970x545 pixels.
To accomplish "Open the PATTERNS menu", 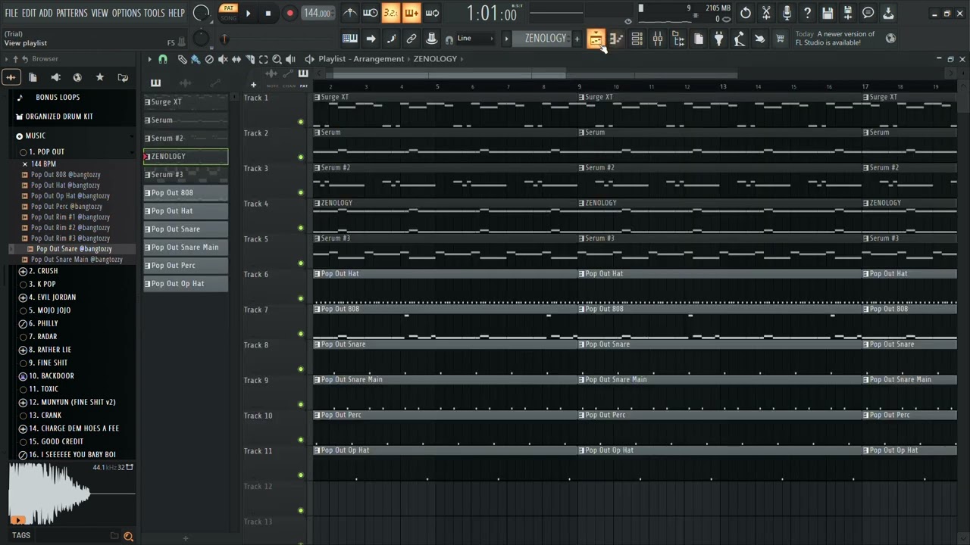I will (x=72, y=13).
